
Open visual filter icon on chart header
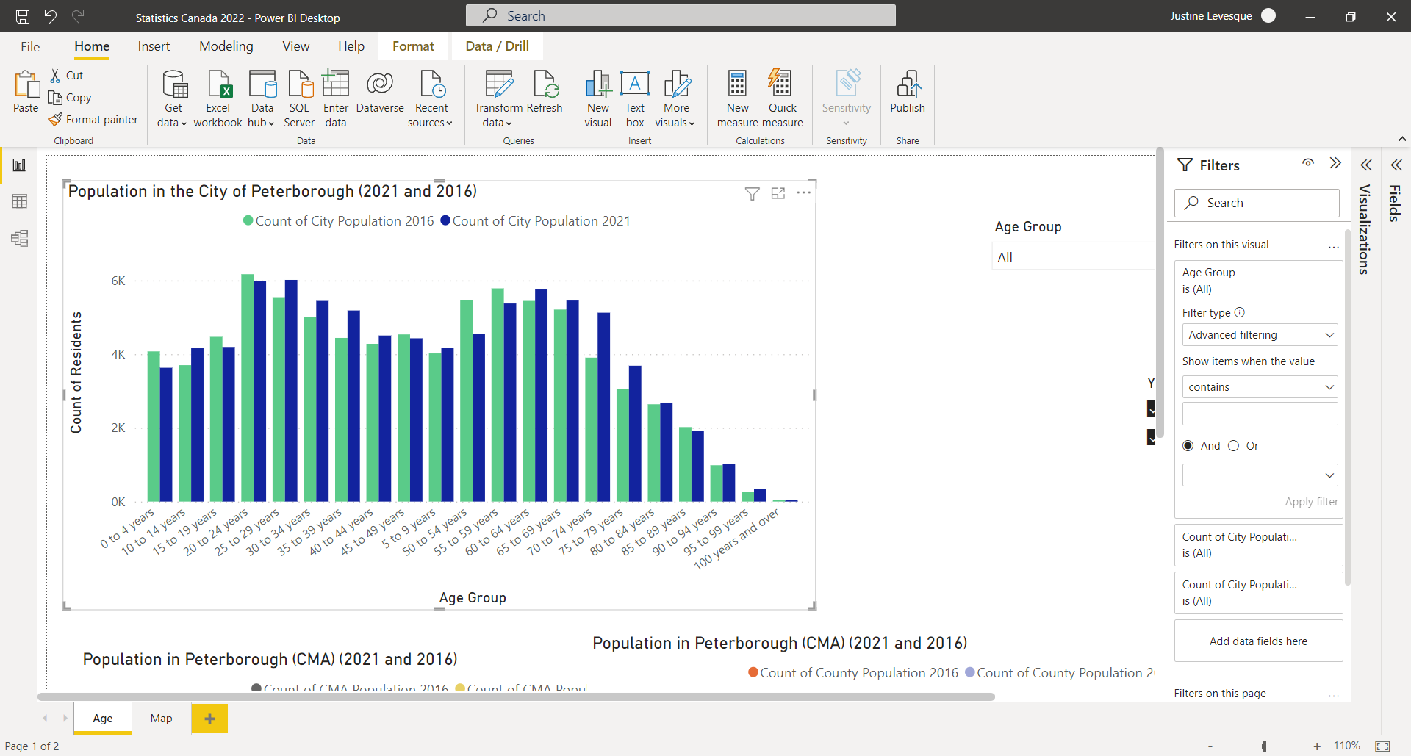point(752,193)
